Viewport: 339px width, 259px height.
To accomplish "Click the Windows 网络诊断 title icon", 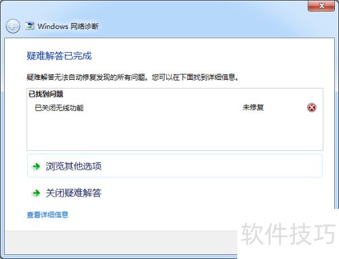I will click(x=30, y=26).
